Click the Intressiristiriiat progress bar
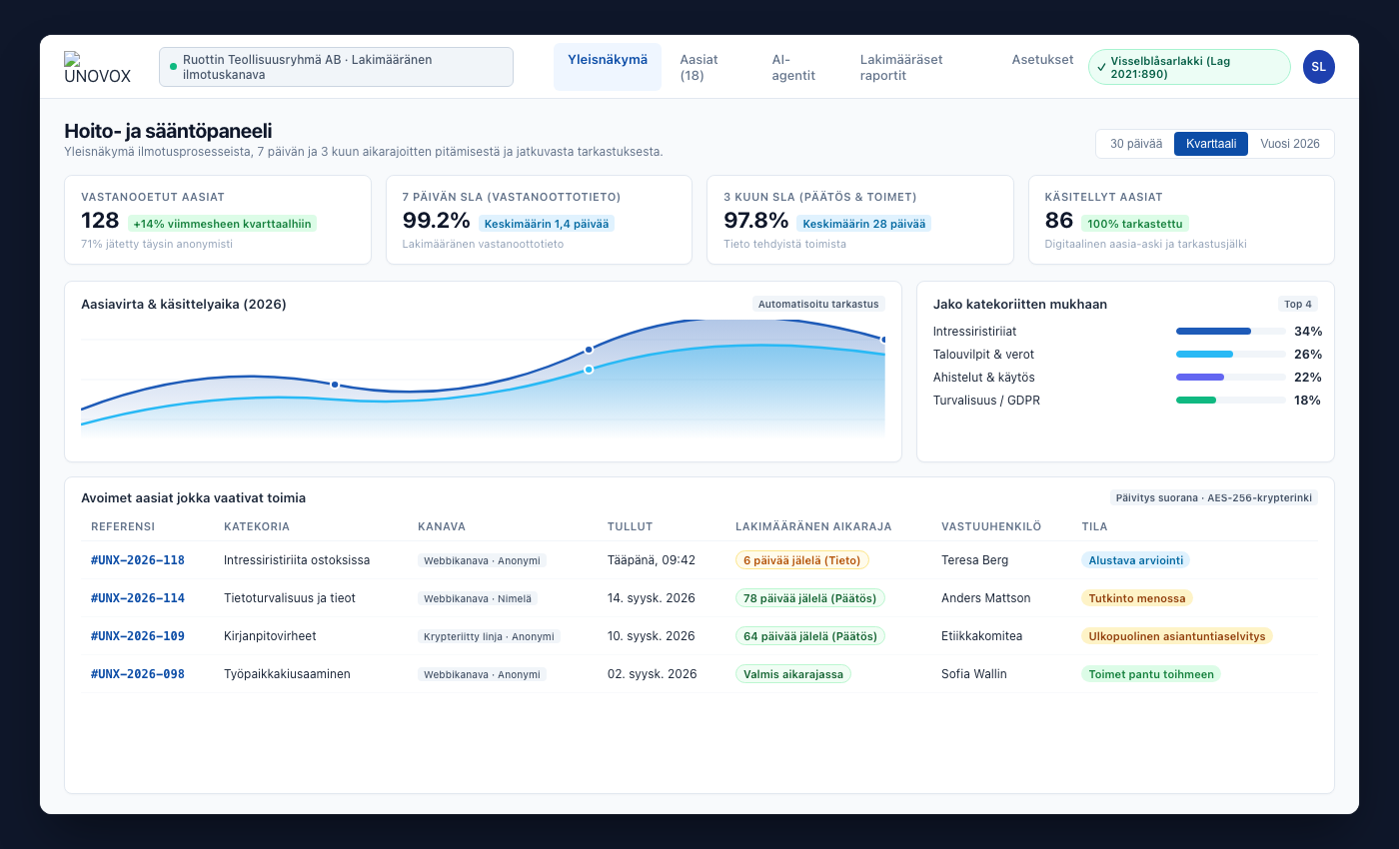1399x849 pixels. point(1231,331)
